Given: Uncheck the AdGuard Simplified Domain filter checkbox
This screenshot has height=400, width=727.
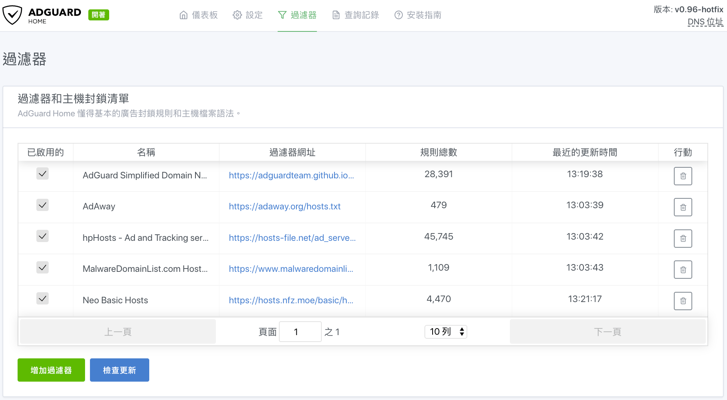Looking at the screenshot, I should [43, 173].
